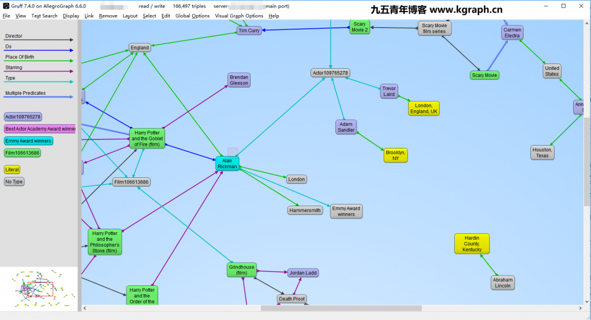Click the No Type legend button

point(14,182)
